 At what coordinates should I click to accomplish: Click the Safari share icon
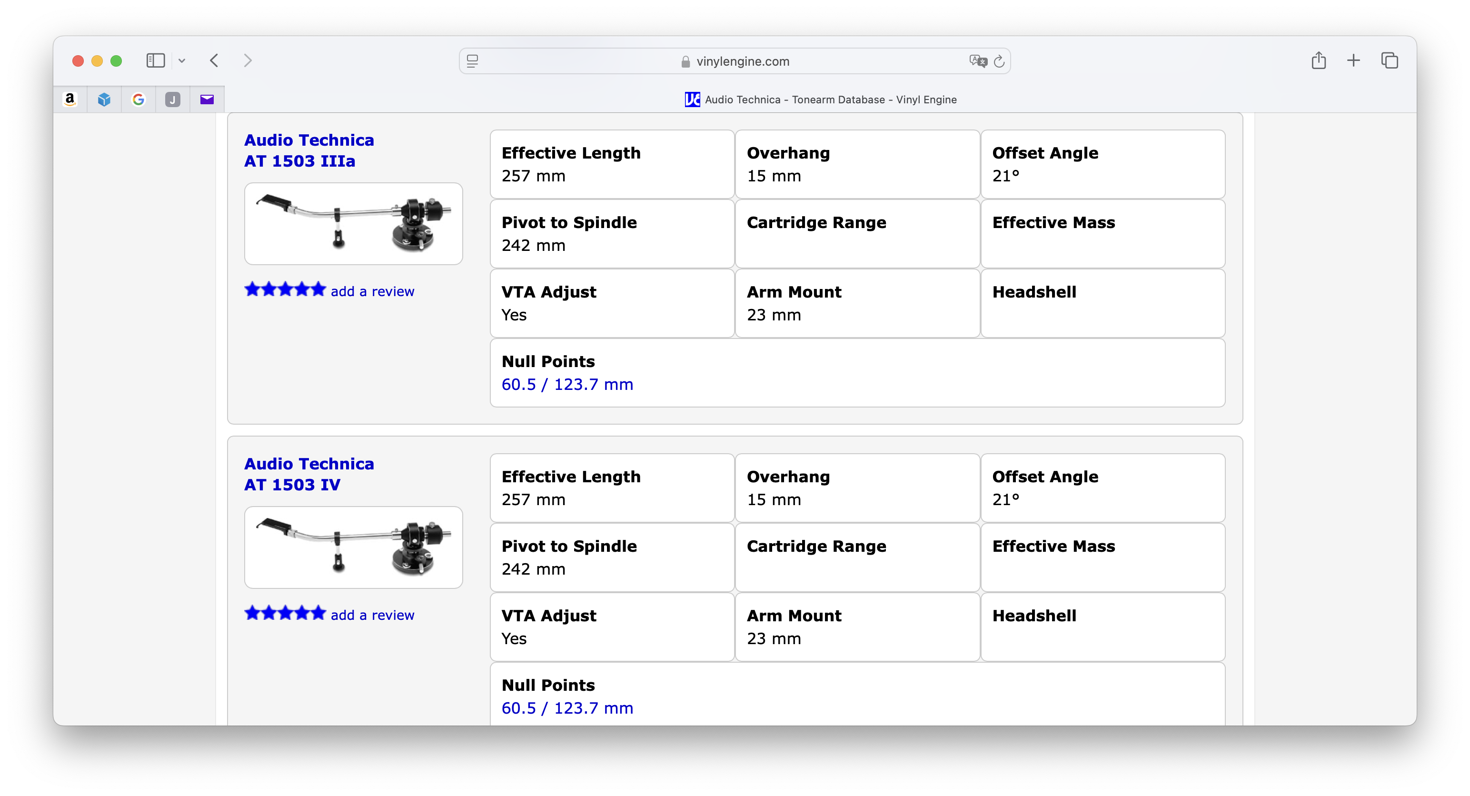[x=1318, y=60]
